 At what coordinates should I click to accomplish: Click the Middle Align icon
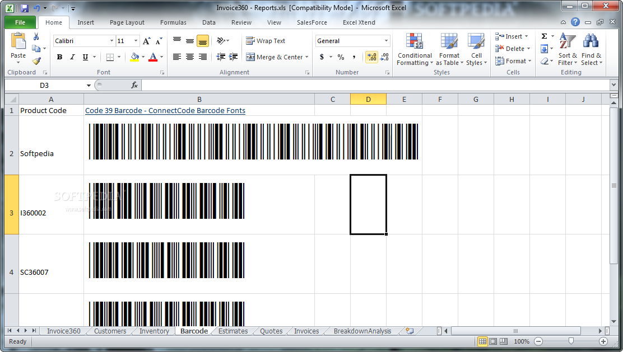point(190,40)
